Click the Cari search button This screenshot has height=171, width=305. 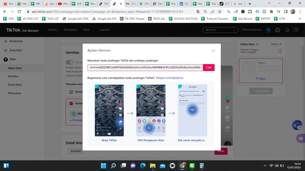tap(209, 68)
